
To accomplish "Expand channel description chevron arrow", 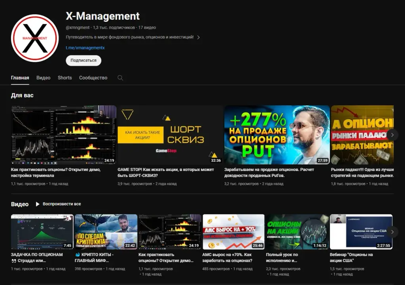I will (199, 37).
